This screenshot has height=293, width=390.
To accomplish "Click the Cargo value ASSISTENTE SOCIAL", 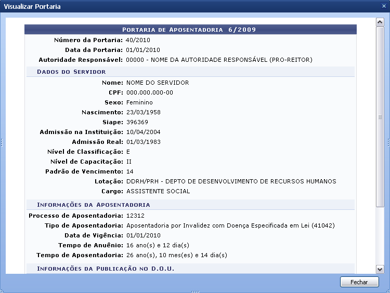I will [x=158, y=191].
